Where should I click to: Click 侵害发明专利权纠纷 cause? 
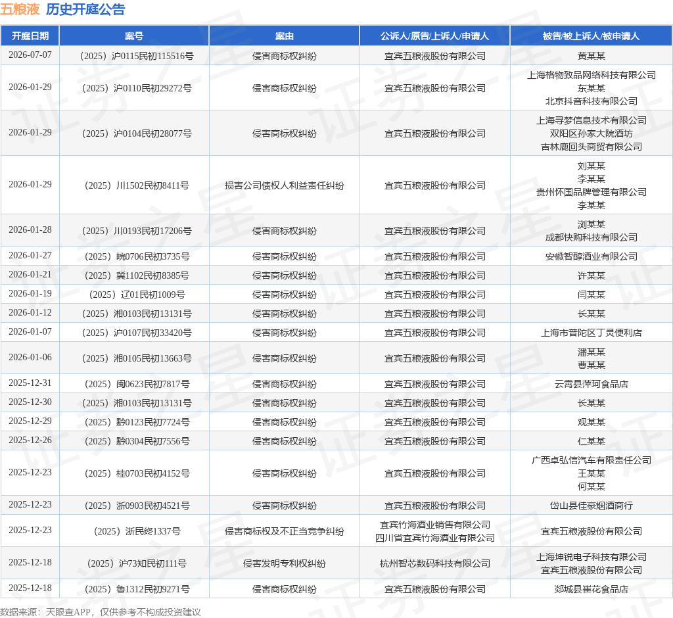(284, 563)
